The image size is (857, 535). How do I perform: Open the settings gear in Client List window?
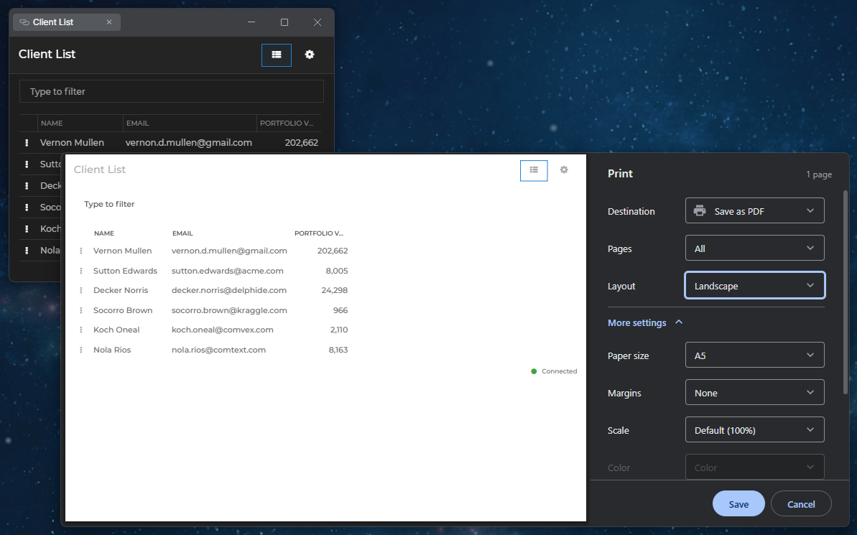(310, 55)
